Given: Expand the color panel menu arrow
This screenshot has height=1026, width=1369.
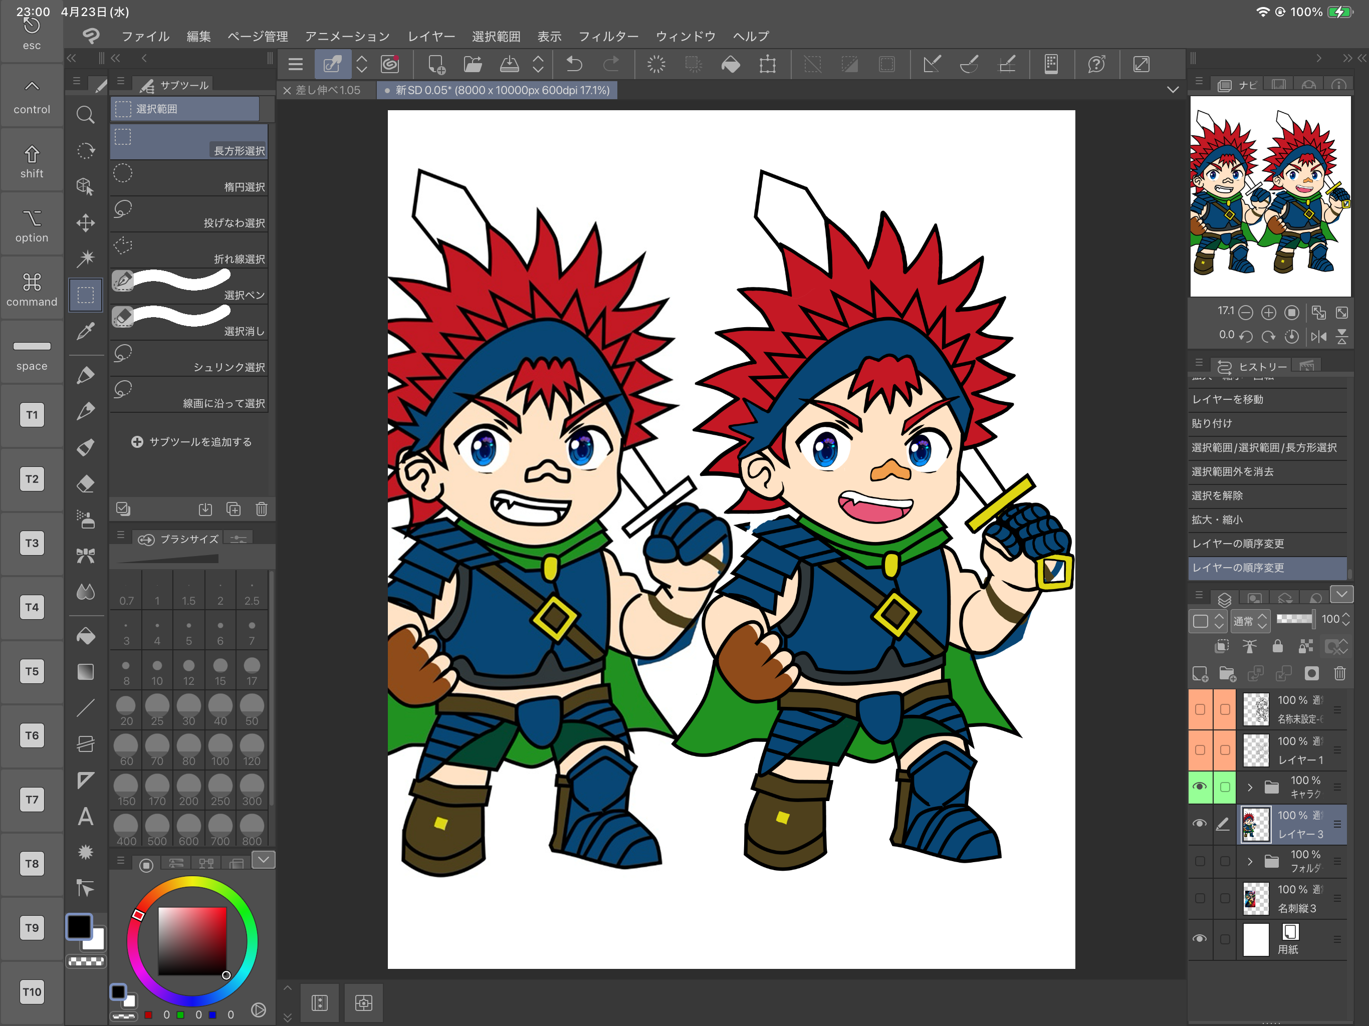Looking at the screenshot, I should tap(264, 860).
